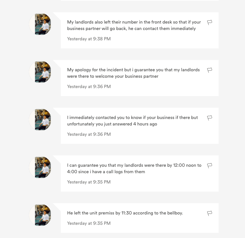The width and height of the screenshot is (245, 238).
Task: Click the timestamp under the call logs message
Action: pyautogui.click(x=89, y=182)
